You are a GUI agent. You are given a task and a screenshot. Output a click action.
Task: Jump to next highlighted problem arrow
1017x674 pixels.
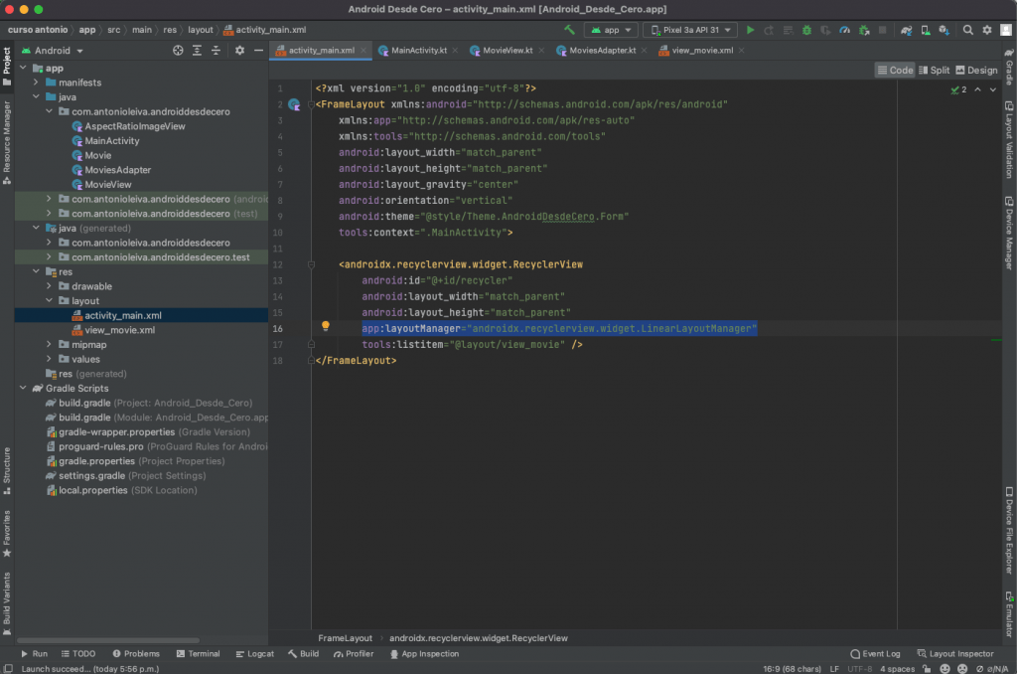(x=992, y=89)
